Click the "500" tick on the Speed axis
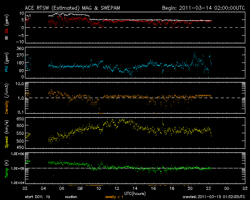The image size is (250, 200). pyautogui.click(x=20, y=141)
